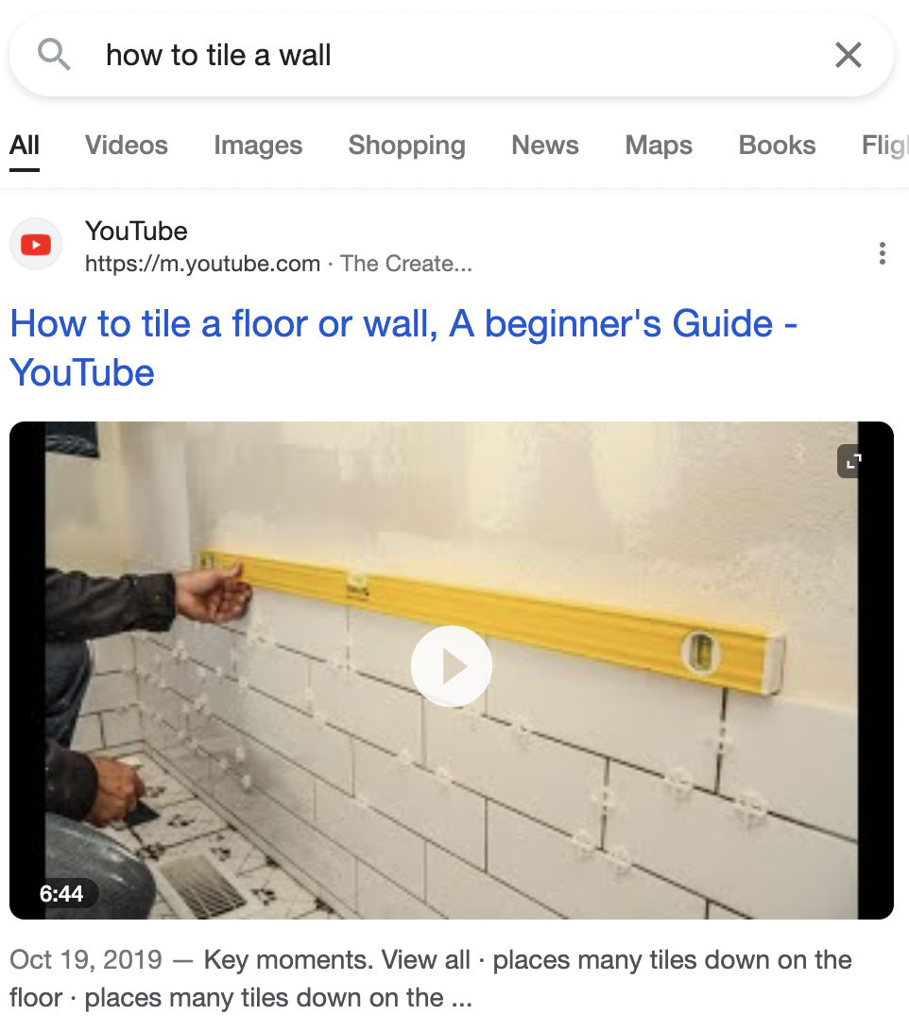Open the News tab

545,146
